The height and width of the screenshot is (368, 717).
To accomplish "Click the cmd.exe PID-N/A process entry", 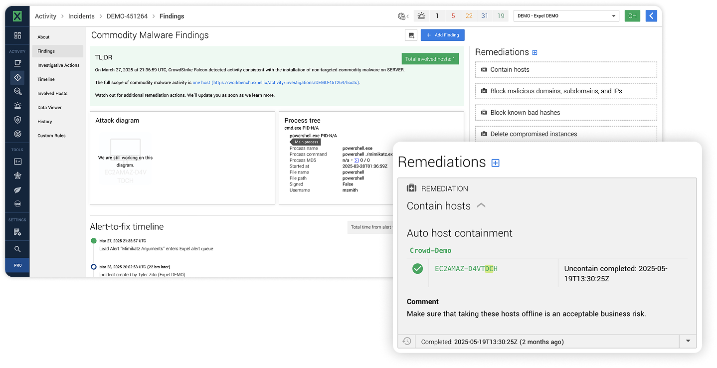I will (x=301, y=128).
